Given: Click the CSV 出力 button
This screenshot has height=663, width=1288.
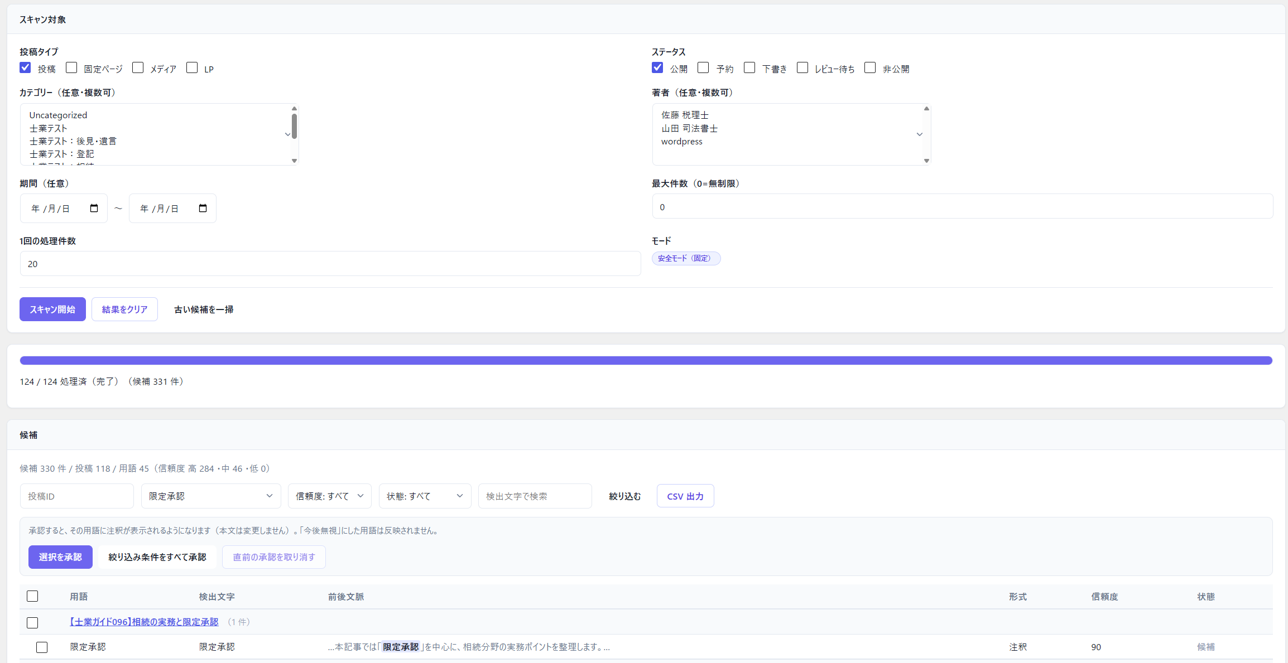Looking at the screenshot, I should (x=685, y=496).
